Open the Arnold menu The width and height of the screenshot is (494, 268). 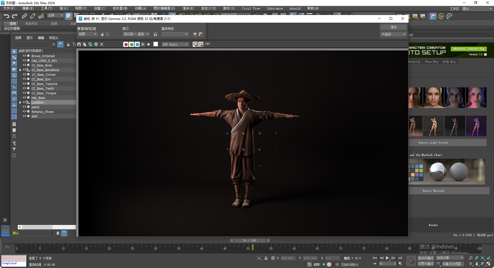pyautogui.click(x=295, y=8)
